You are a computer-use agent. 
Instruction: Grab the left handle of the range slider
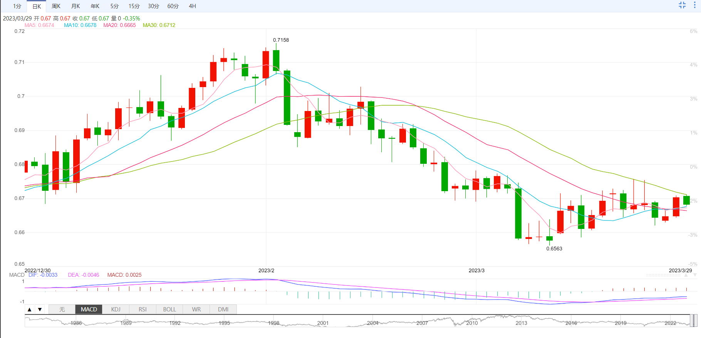click(691, 321)
